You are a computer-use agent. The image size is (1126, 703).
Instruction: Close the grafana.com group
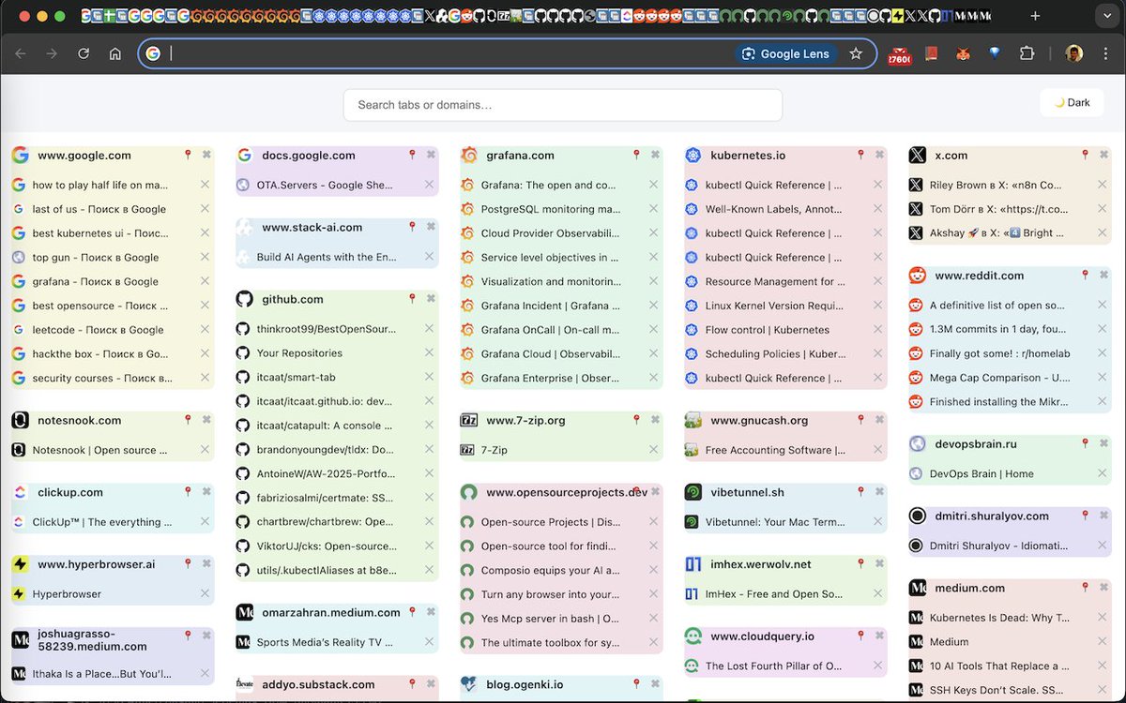655,155
